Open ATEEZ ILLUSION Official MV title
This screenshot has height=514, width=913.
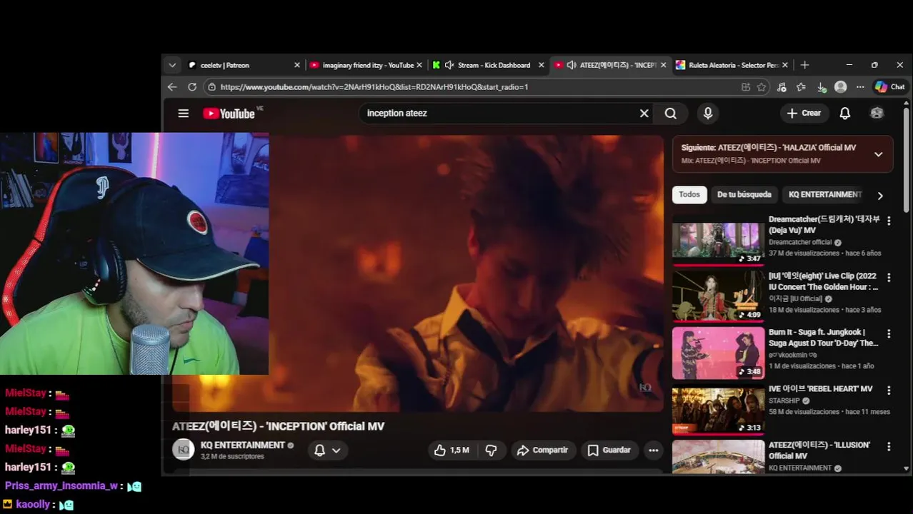[x=819, y=450]
